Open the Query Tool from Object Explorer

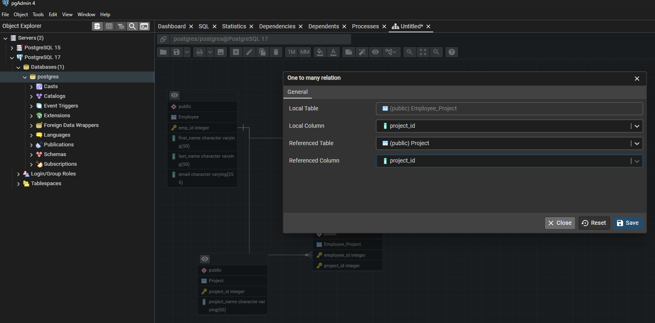[x=97, y=26]
